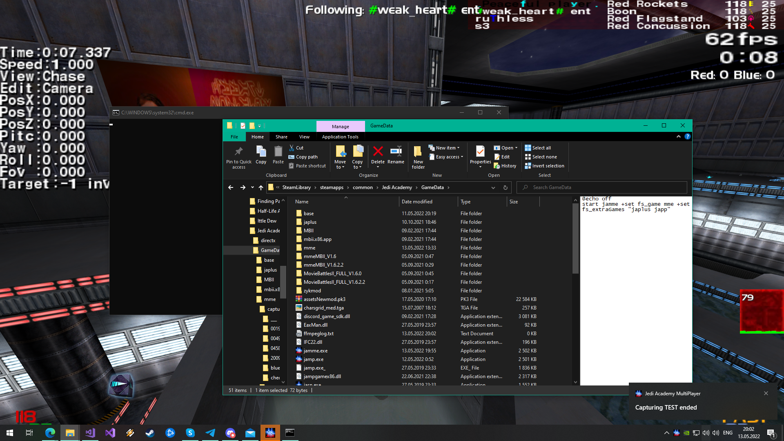Image resolution: width=784 pixels, height=441 pixels.
Task: Expand address bar history dropdown
Action: tap(493, 187)
